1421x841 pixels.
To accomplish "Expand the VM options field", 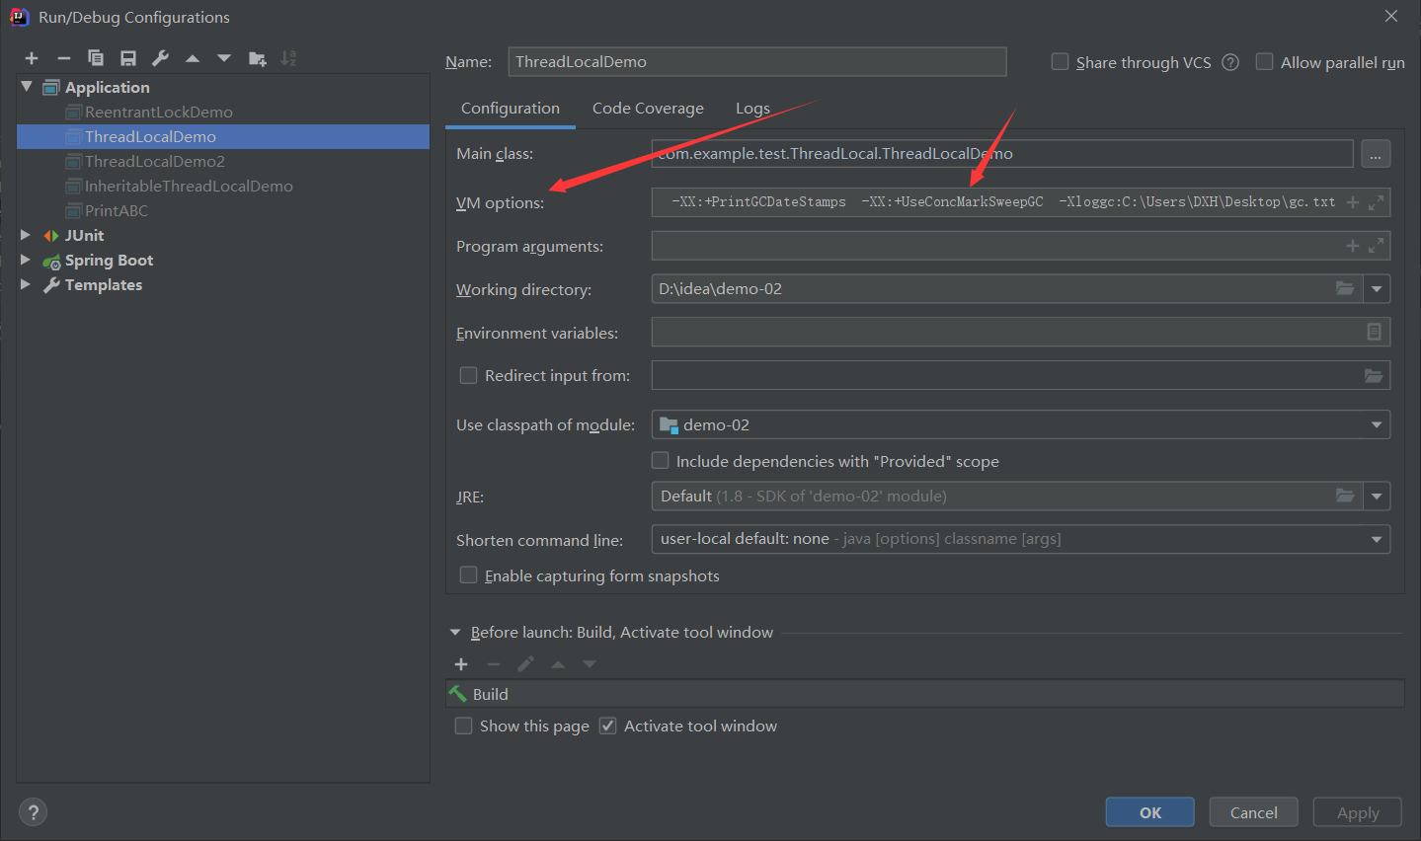I will [x=1376, y=202].
